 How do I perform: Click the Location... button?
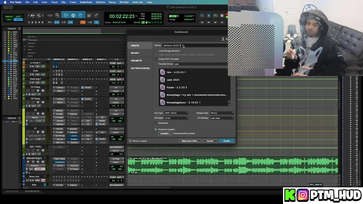click(165, 133)
